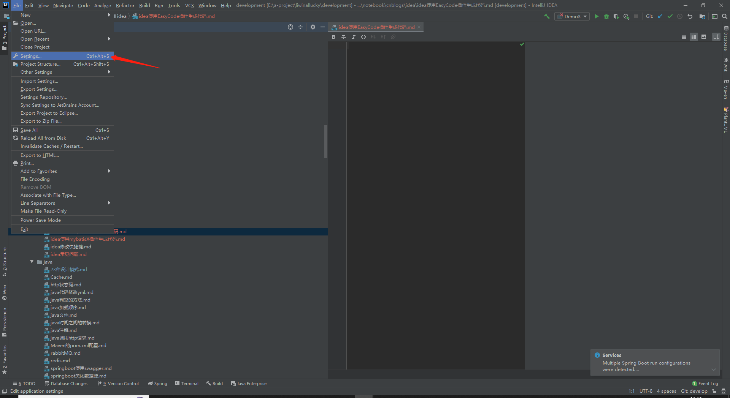Open the Event Log
730x398 pixels.
coord(705,384)
